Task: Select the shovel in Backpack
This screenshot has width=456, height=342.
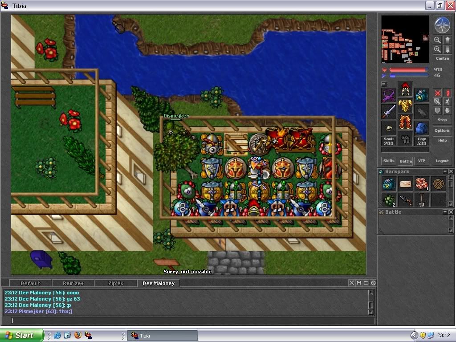Action: click(x=422, y=200)
